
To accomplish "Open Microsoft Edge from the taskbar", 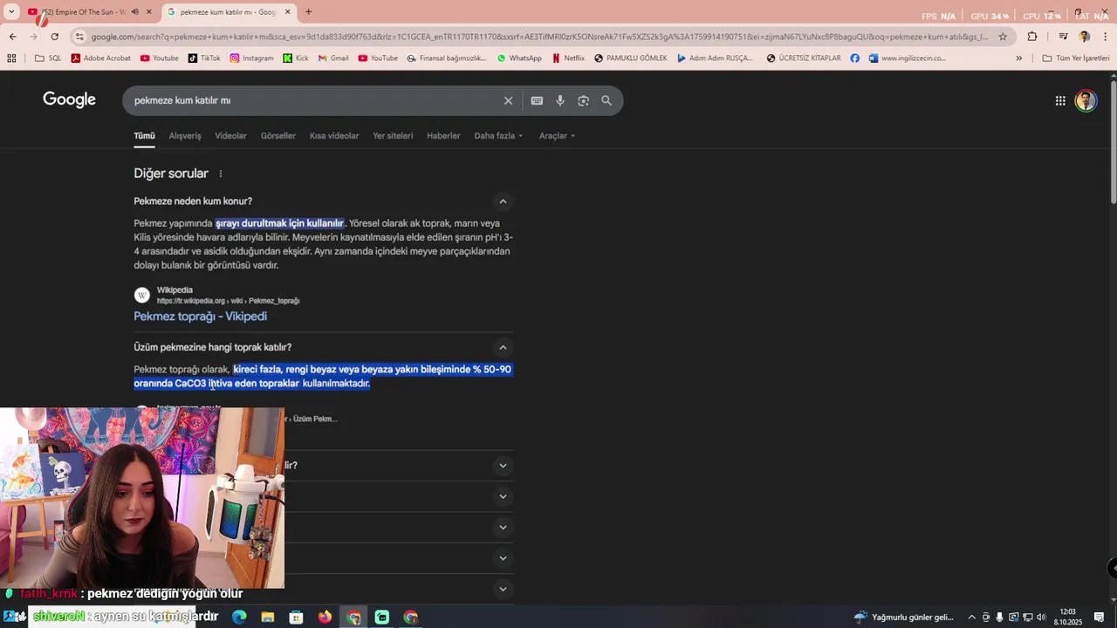I will 239,618.
